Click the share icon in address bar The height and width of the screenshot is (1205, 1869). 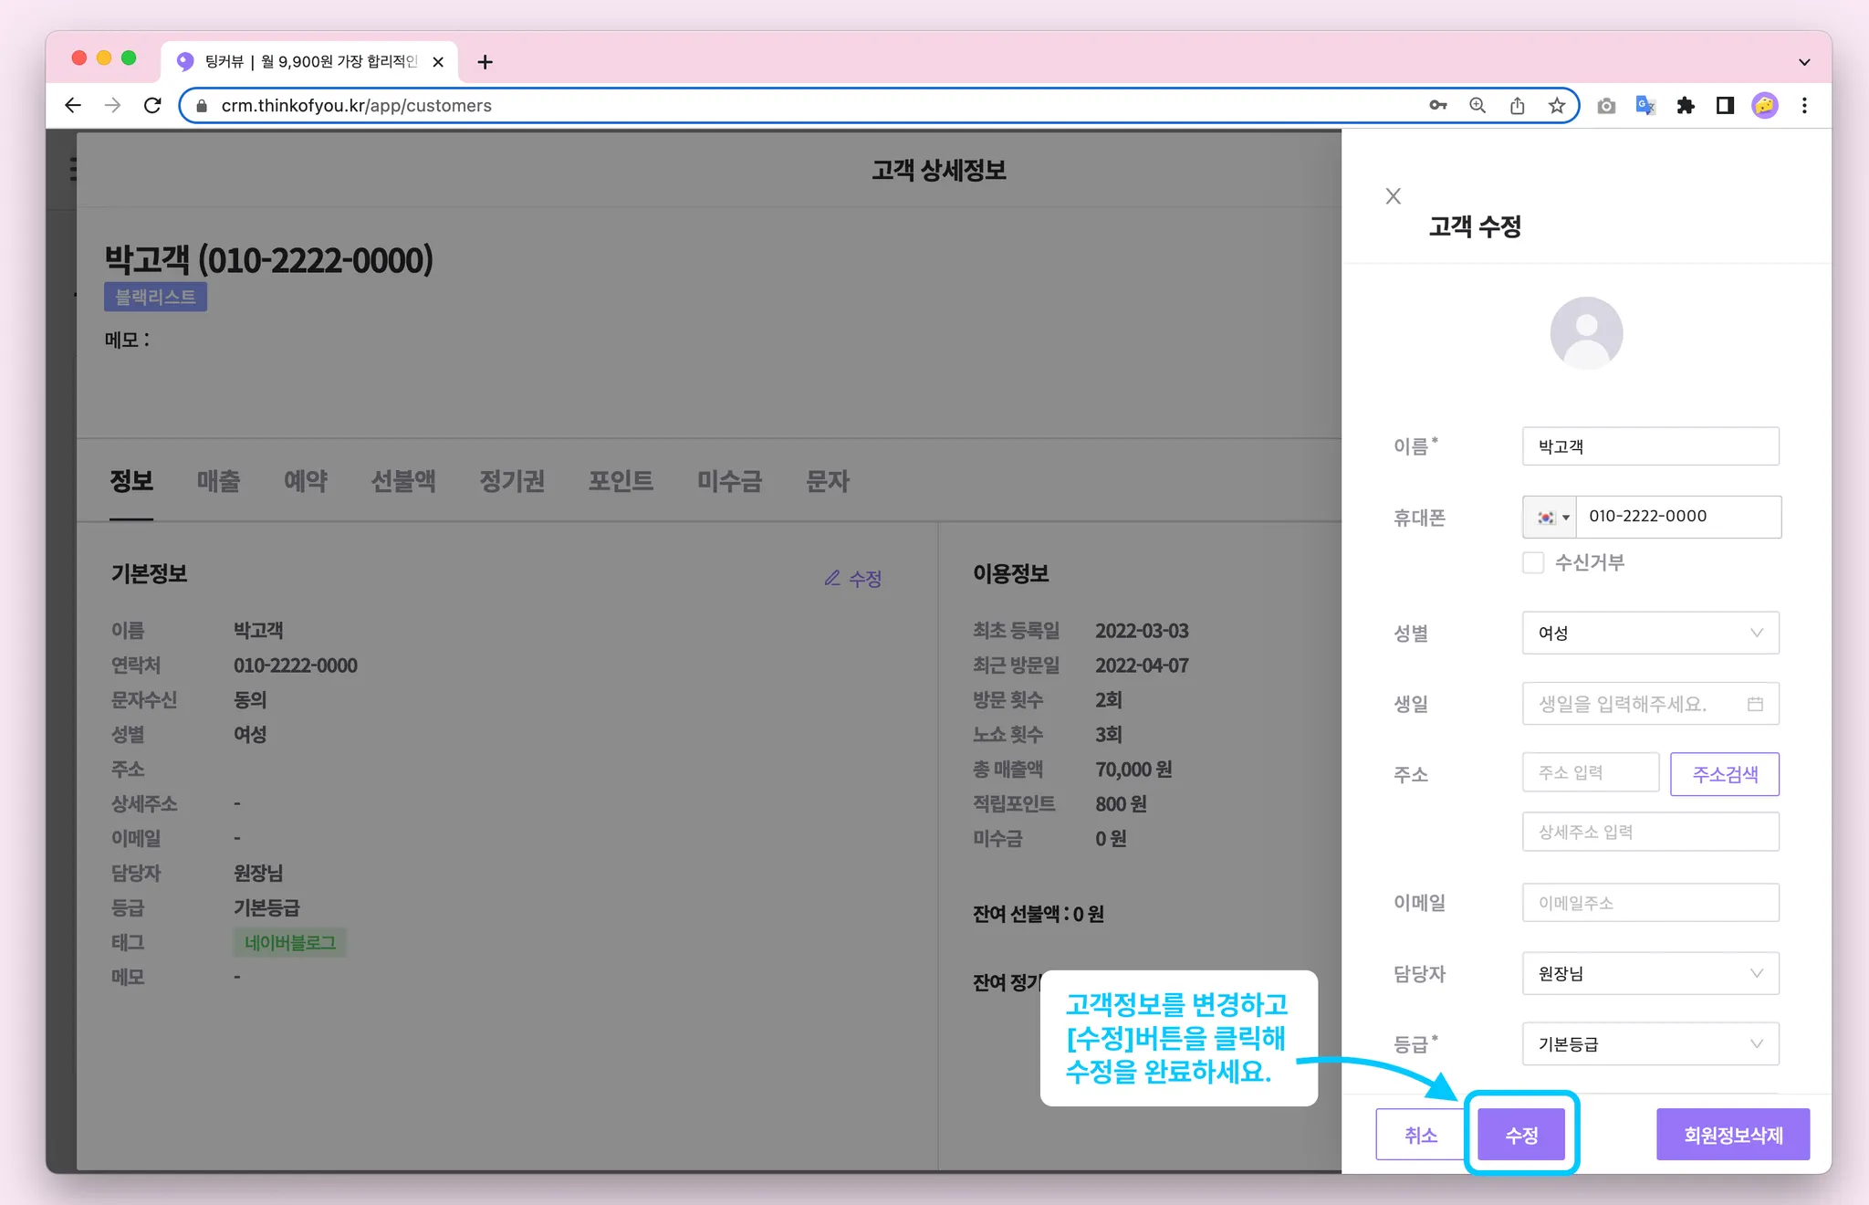(1517, 106)
